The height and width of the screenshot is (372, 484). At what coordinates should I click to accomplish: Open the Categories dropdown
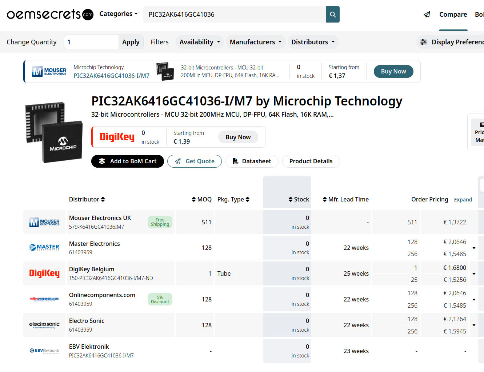click(x=119, y=14)
